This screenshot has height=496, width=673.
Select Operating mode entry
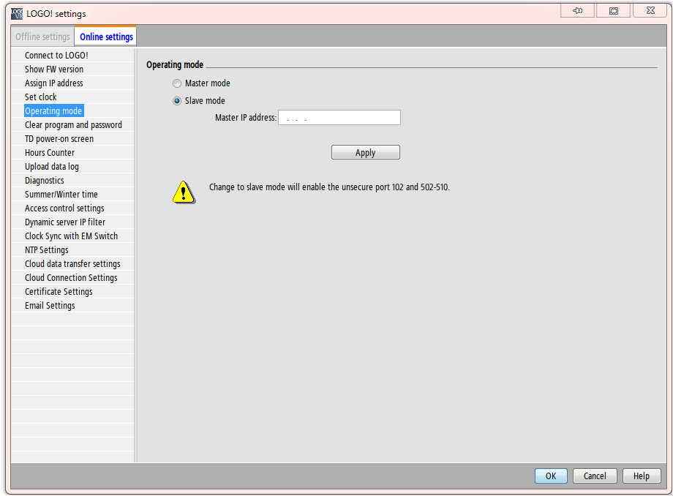click(53, 110)
